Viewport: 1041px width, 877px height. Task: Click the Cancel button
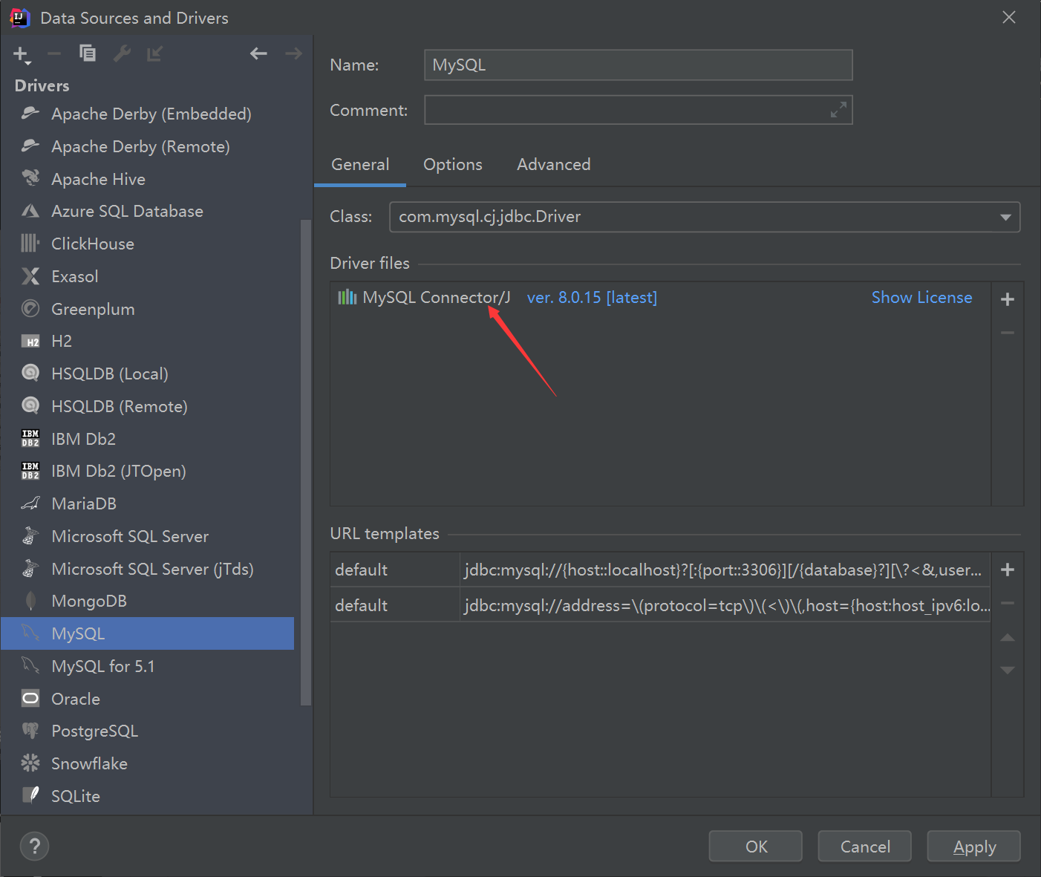point(865,847)
